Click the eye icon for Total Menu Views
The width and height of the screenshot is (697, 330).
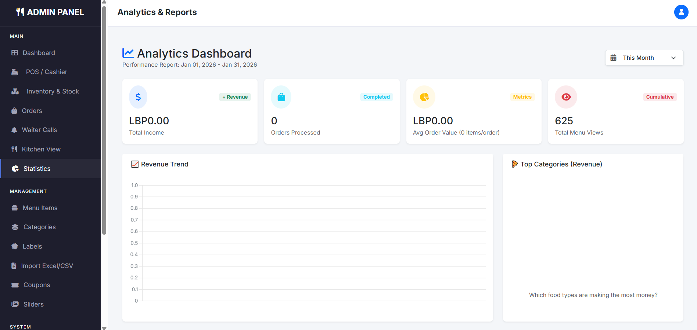pyautogui.click(x=566, y=97)
